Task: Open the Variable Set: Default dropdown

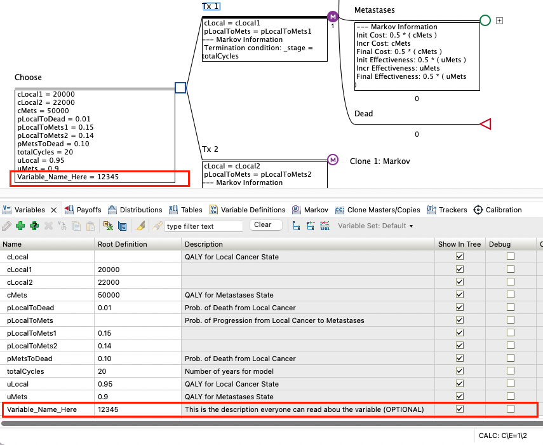Action: pos(375,226)
